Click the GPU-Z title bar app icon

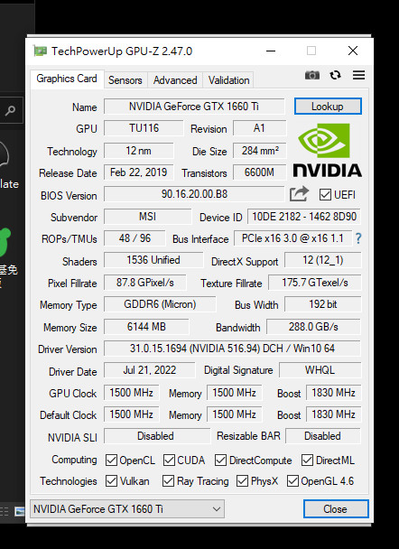point(40,51)
